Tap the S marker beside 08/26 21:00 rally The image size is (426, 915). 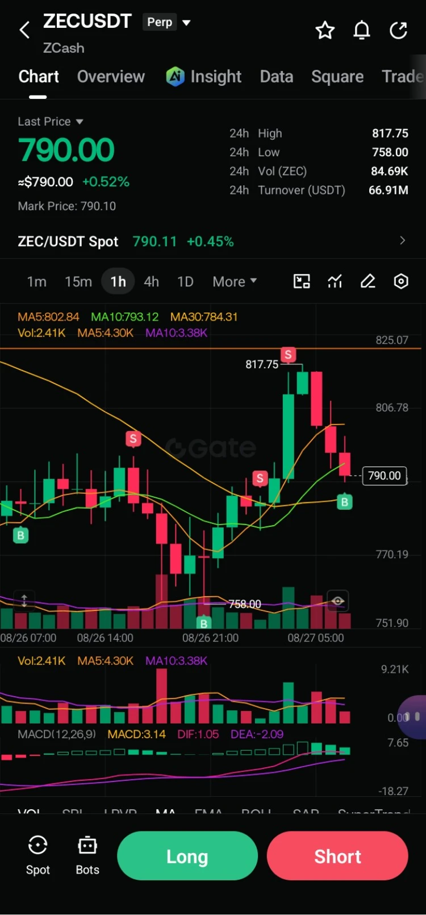260,479
